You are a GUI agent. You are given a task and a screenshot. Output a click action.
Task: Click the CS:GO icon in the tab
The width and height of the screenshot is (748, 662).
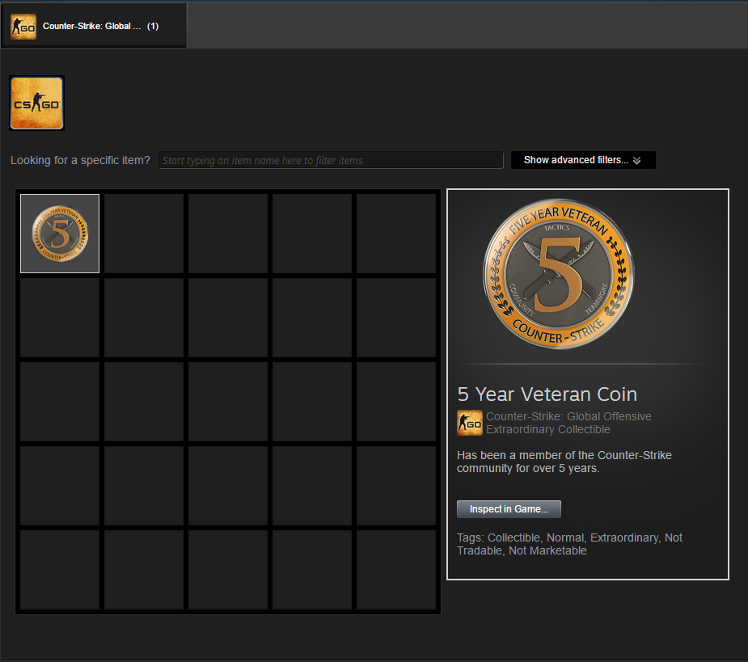(x=23, y=27)
